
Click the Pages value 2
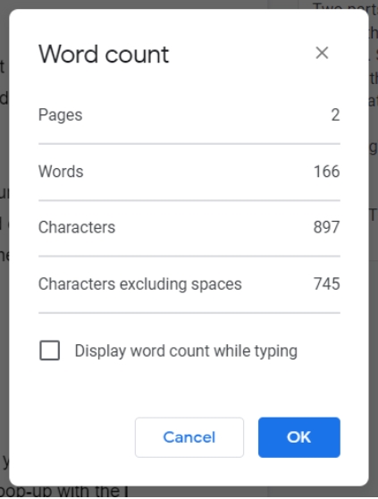click(336, 114)
